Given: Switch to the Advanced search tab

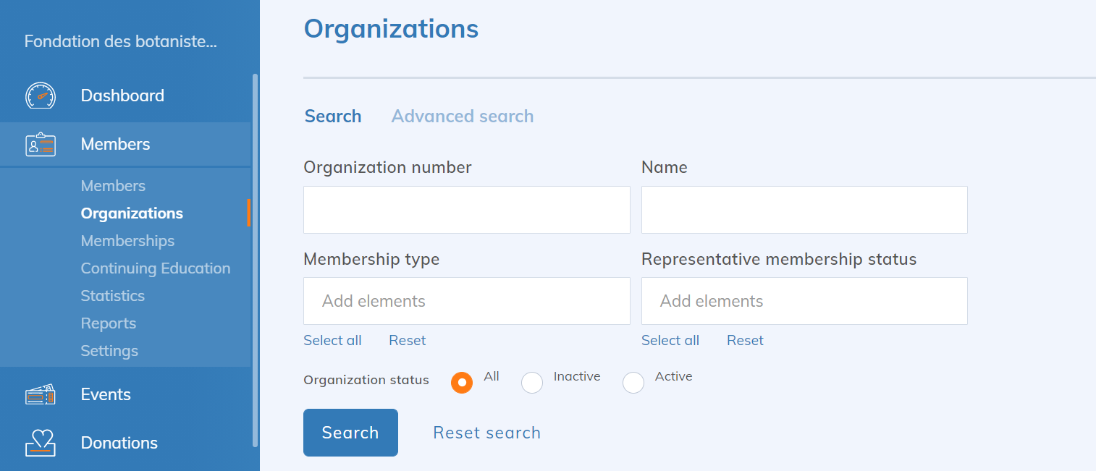Looking at the screenshot, I should (x=462, y=116).
